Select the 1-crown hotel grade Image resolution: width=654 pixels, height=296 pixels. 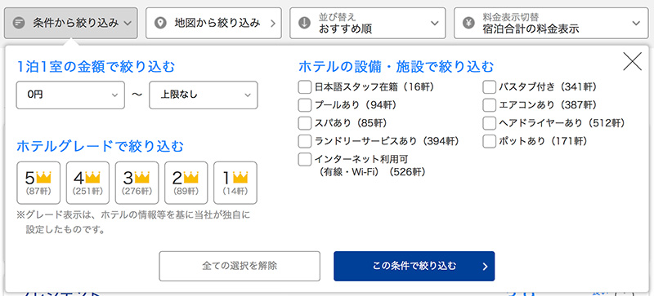[x=235, y=183]
